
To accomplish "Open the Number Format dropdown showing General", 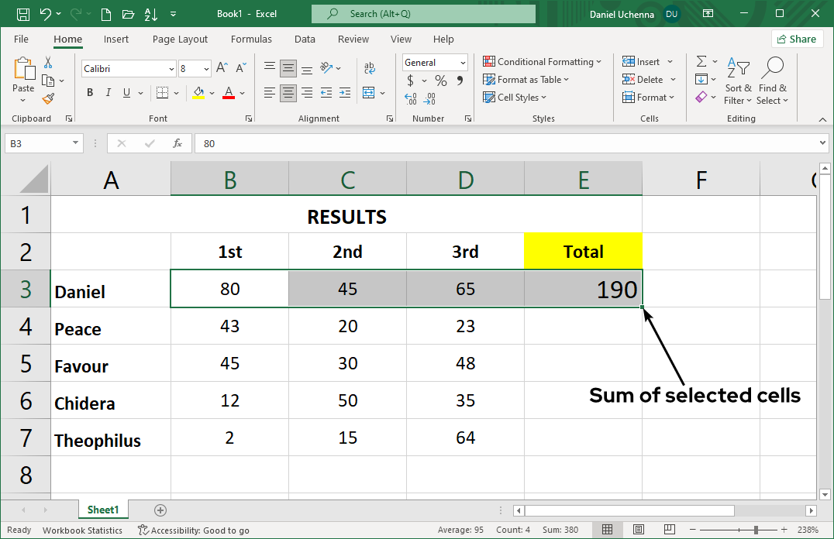I will click(x=434, y=62).
